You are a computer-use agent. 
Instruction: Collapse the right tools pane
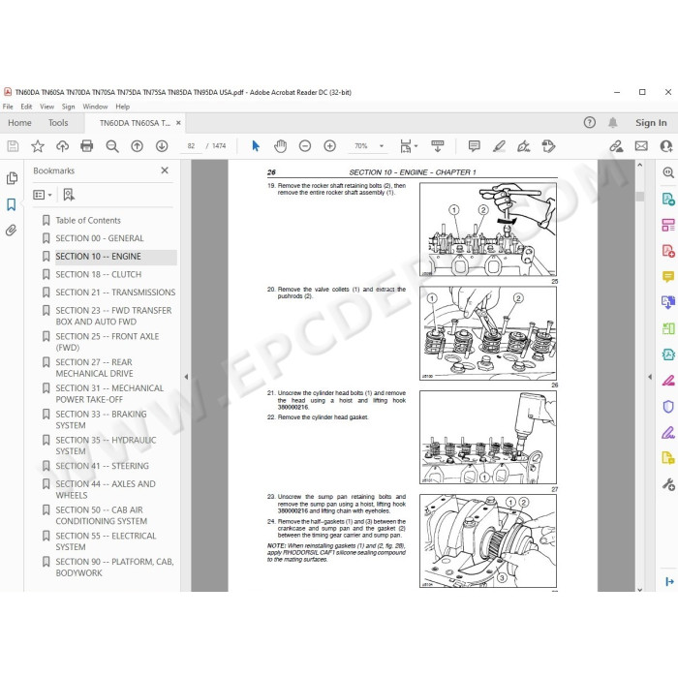point(650,377)
